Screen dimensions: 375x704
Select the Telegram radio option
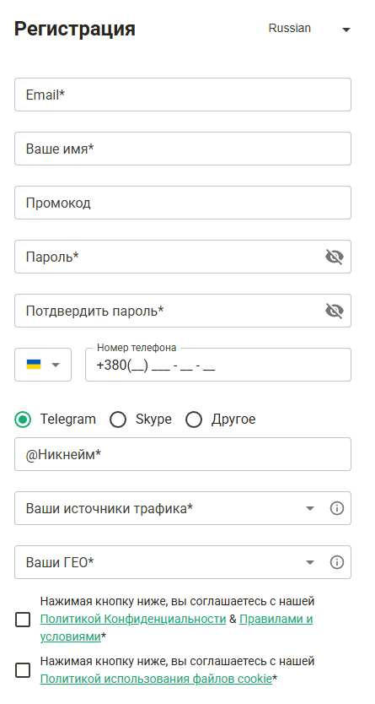23,420
